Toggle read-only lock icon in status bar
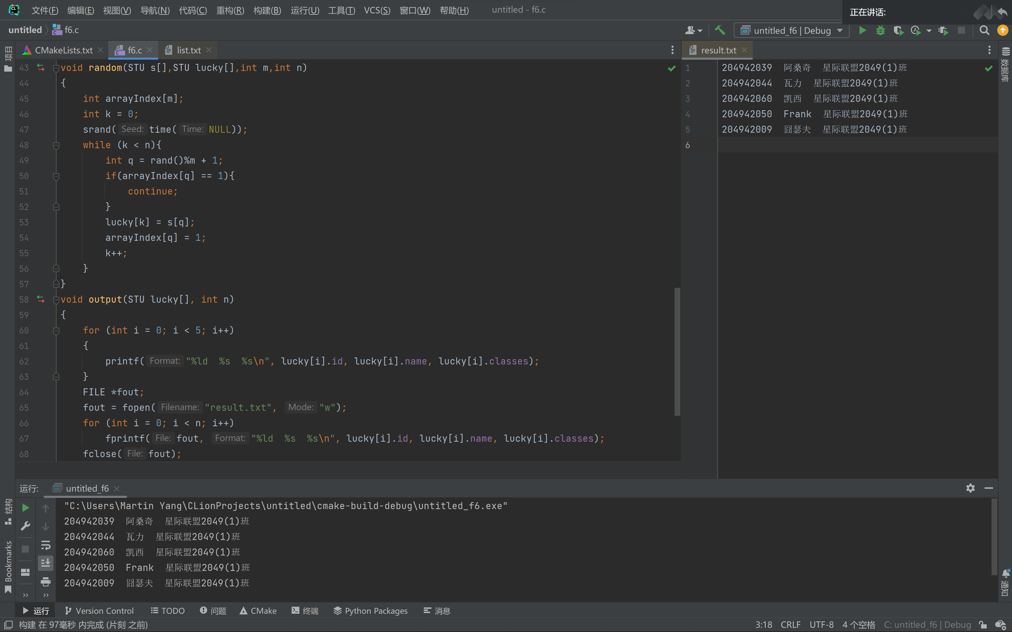This screenshot has height=632, width=1012. point(983,625)
